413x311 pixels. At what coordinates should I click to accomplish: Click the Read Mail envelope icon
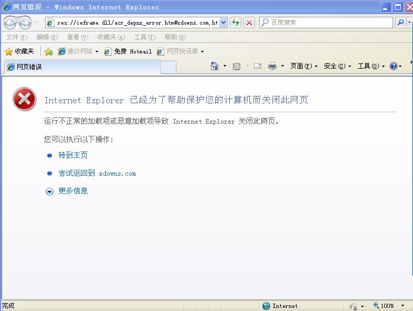click(258, 66)
